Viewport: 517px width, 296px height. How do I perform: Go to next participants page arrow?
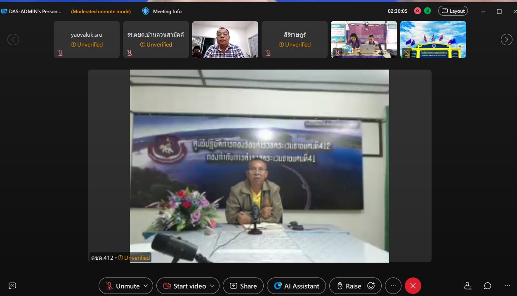[506, 40]
